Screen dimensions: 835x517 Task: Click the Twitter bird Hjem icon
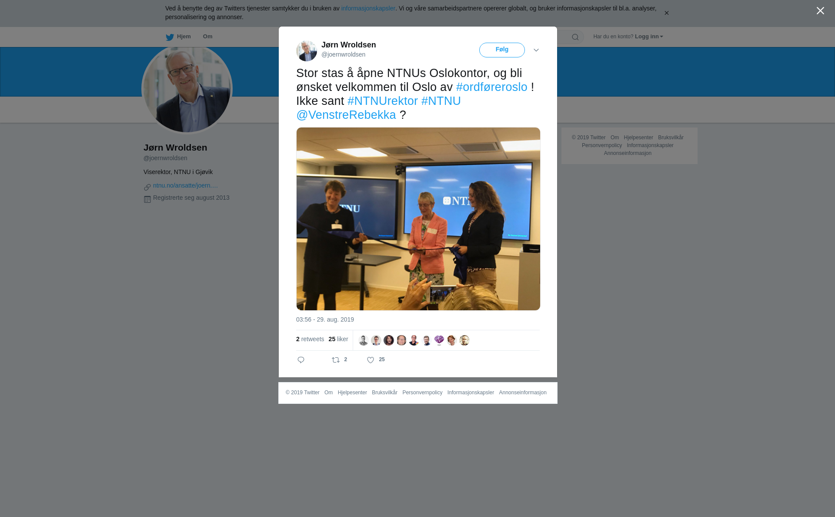tap(170, 37)
